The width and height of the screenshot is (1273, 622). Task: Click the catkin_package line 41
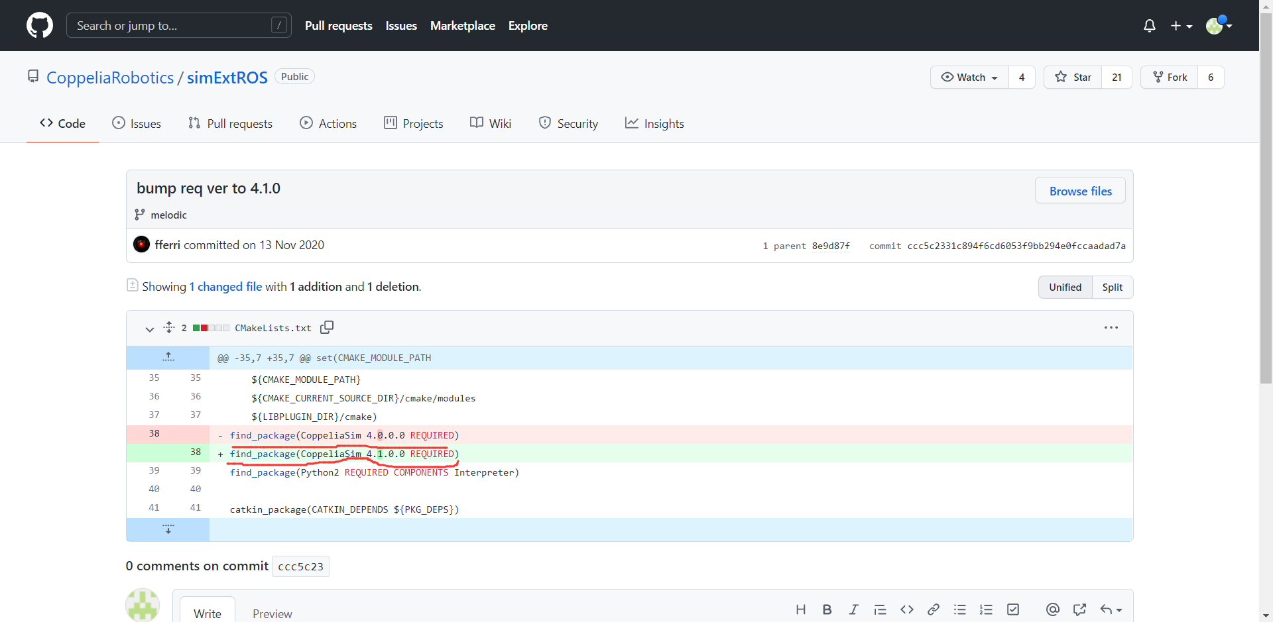coord(344,509)
